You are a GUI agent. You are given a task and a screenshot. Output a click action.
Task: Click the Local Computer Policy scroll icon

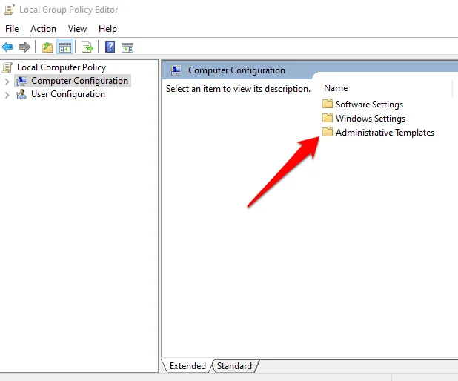click(7, 67)
